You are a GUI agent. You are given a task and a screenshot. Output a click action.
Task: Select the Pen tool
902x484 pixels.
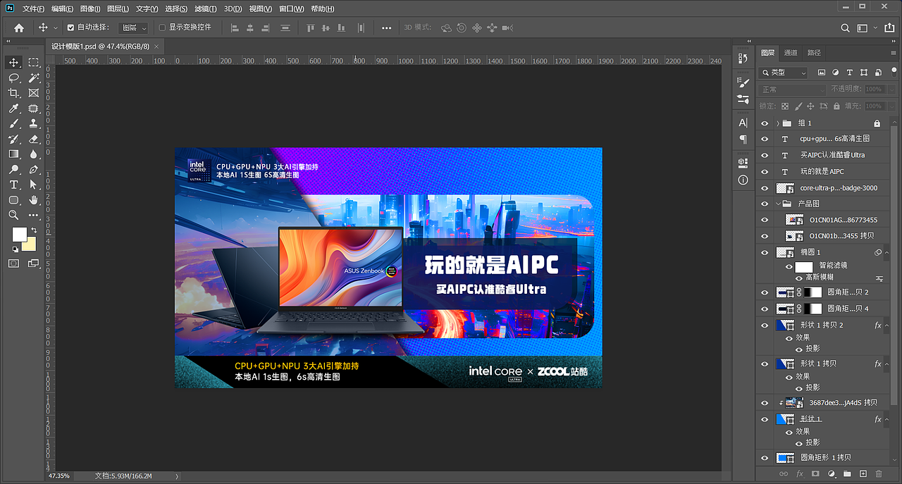33,169
